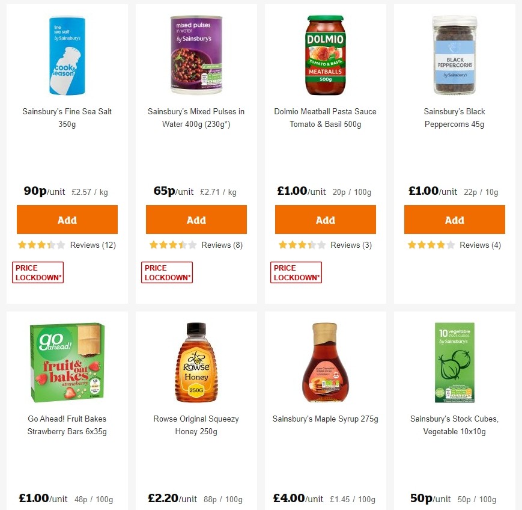Open the Rowse Original Squeezy Honey product page
522x510 pixels.
[x=196, y=425]
